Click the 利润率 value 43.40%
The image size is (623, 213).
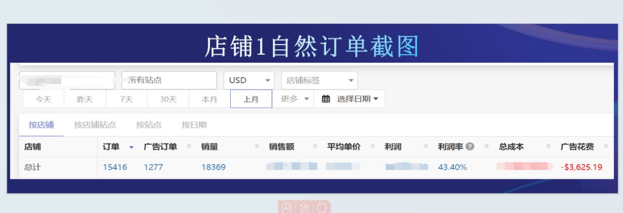coord(453,167)
